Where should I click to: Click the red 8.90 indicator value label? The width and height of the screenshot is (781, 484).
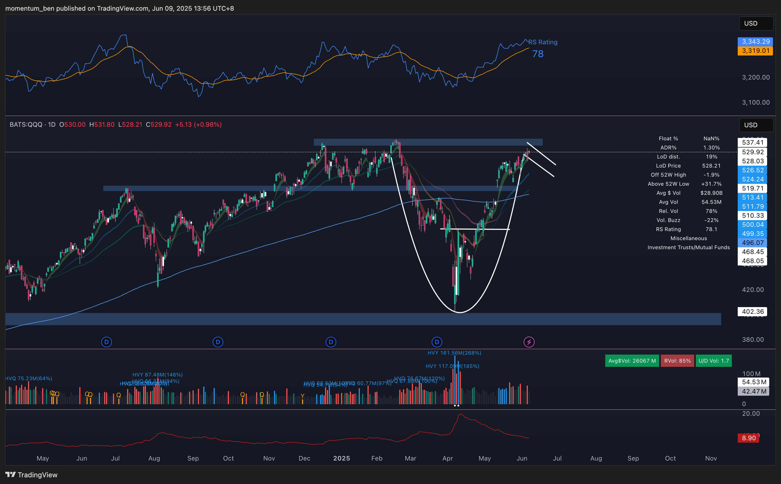click(748, 438)
